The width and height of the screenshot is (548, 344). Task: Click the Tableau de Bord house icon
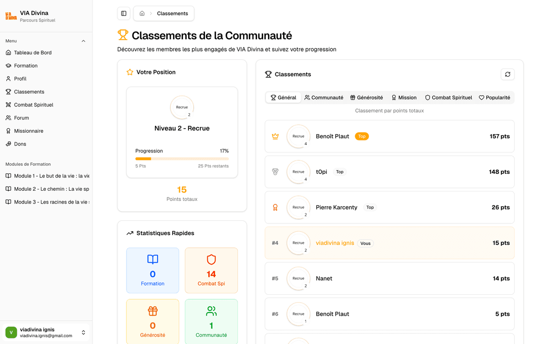[8, 52]
